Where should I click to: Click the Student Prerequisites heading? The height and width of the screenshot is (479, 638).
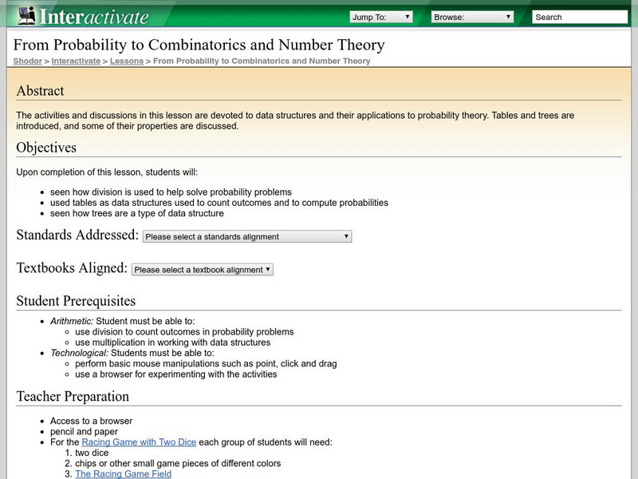(x=76, y=301)
